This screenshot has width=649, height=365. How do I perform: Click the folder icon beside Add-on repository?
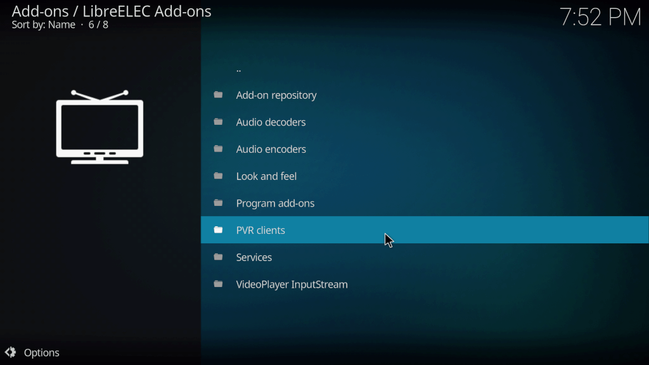[218, 95]
